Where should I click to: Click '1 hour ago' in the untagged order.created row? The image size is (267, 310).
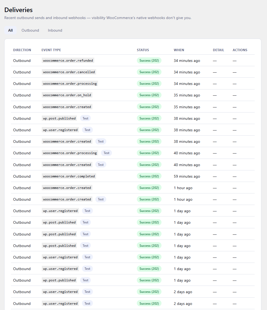[183, 188]
